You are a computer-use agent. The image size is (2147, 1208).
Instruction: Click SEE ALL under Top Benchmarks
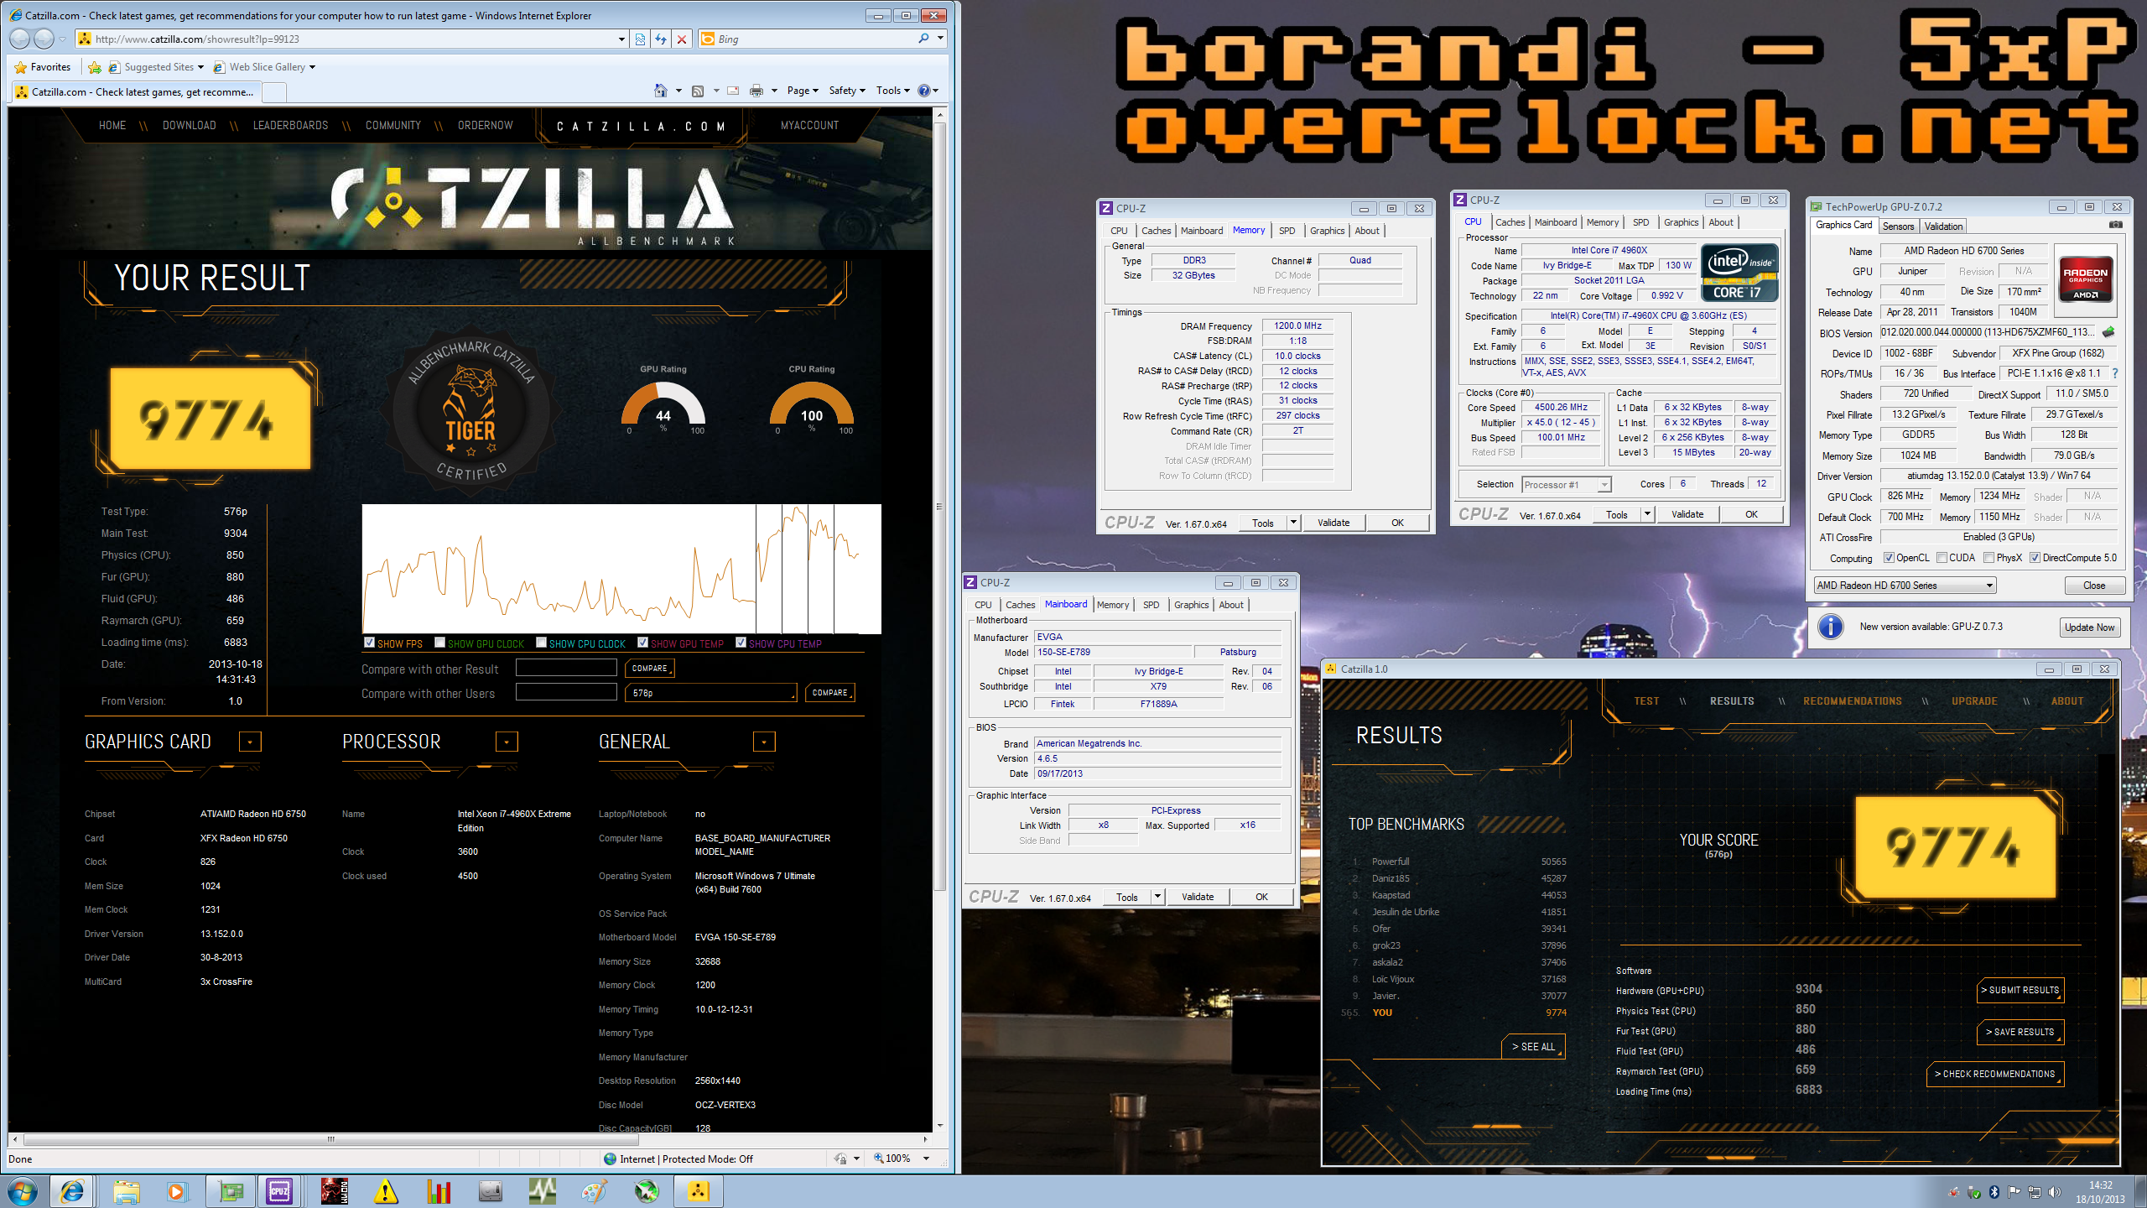coord(1533,1047)
